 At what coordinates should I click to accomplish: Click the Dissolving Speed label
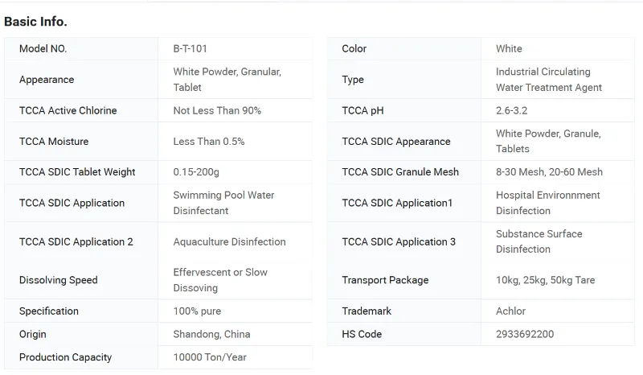[x=58, y=280]
